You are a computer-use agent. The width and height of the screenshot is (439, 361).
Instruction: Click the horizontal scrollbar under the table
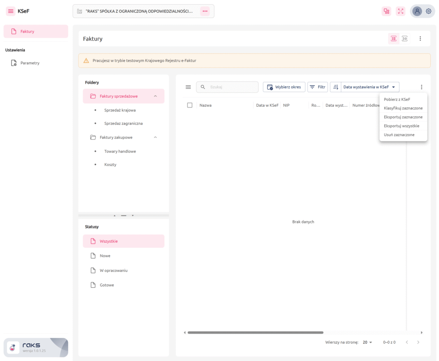(x=255, y=332)
